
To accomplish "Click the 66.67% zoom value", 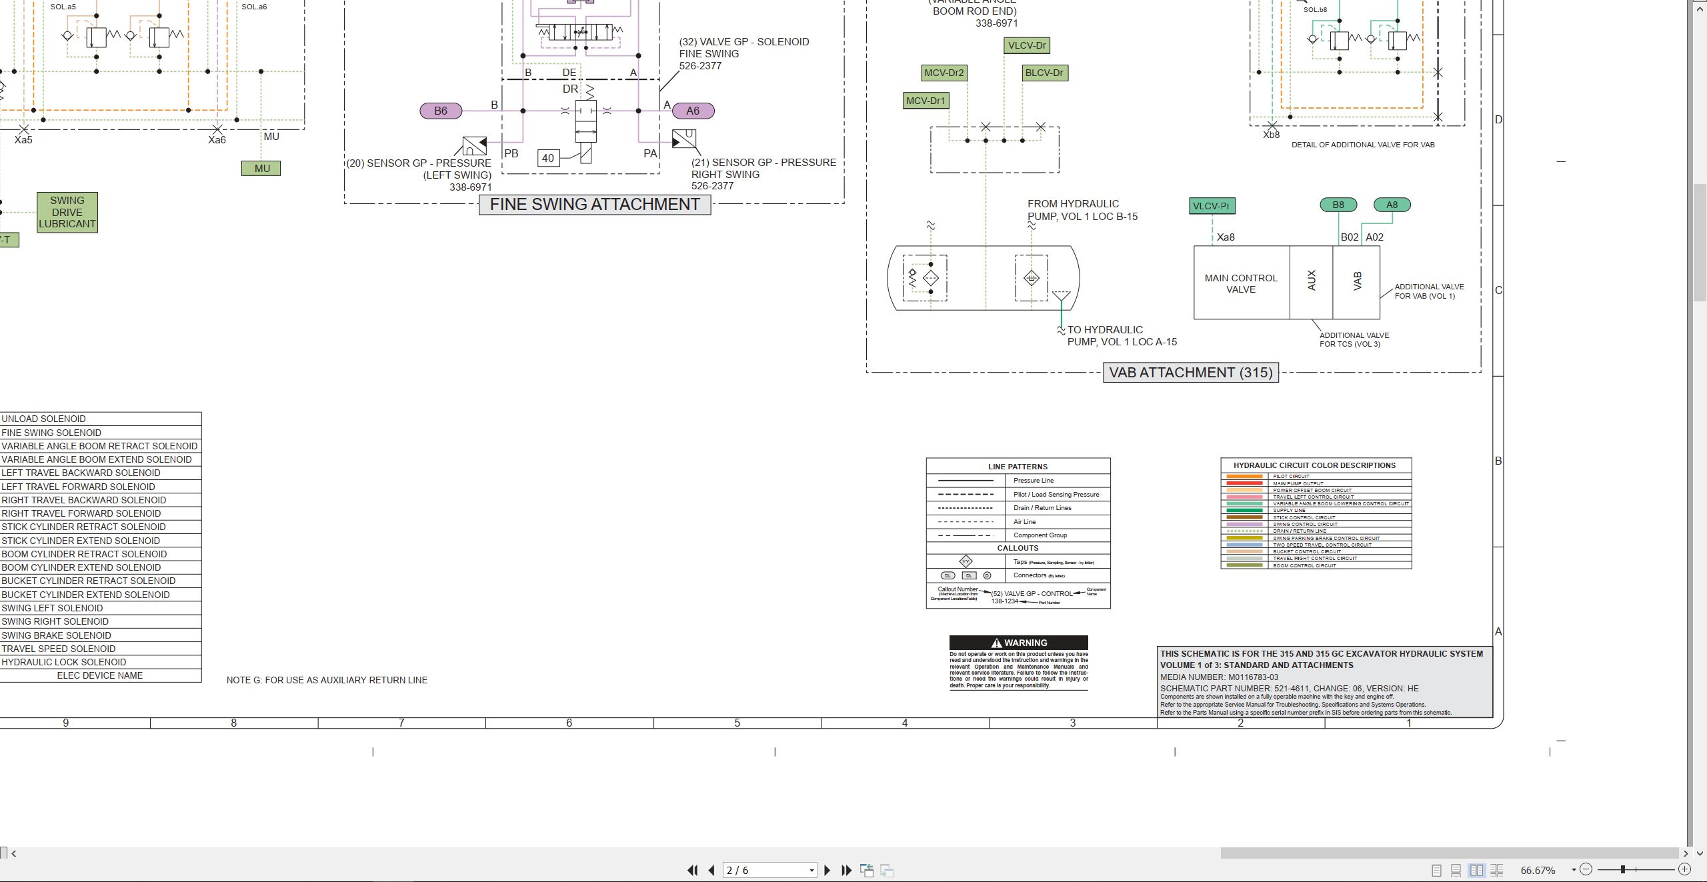I will (1538, 870).
